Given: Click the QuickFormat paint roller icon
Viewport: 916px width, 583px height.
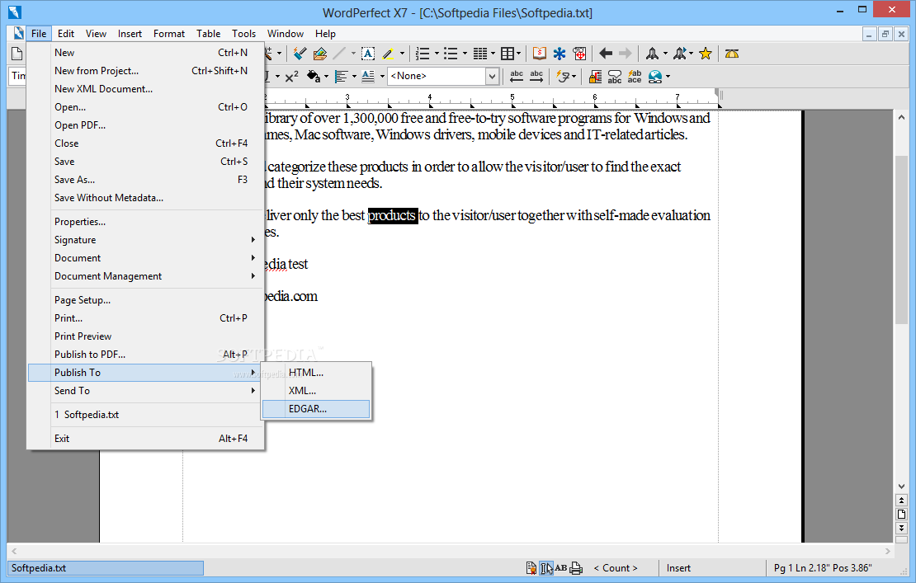Looking at the screenshot, I should coord(300,54).
